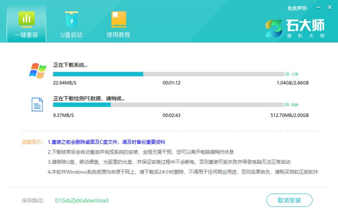
Task: Click the 25.04% progress percentage
Action: pyautogui.click(x=291, y=105)
